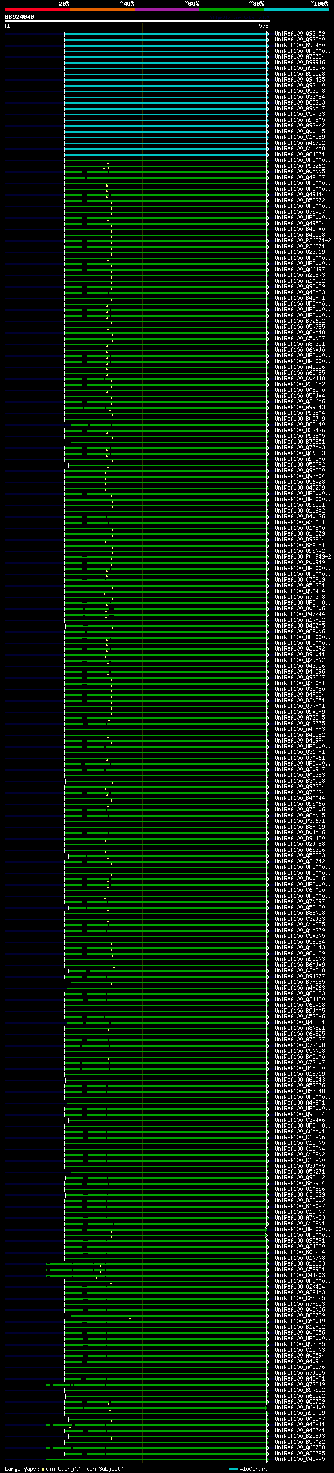Select the UniRef100_Q4RJ44 label

click(299, 194)
